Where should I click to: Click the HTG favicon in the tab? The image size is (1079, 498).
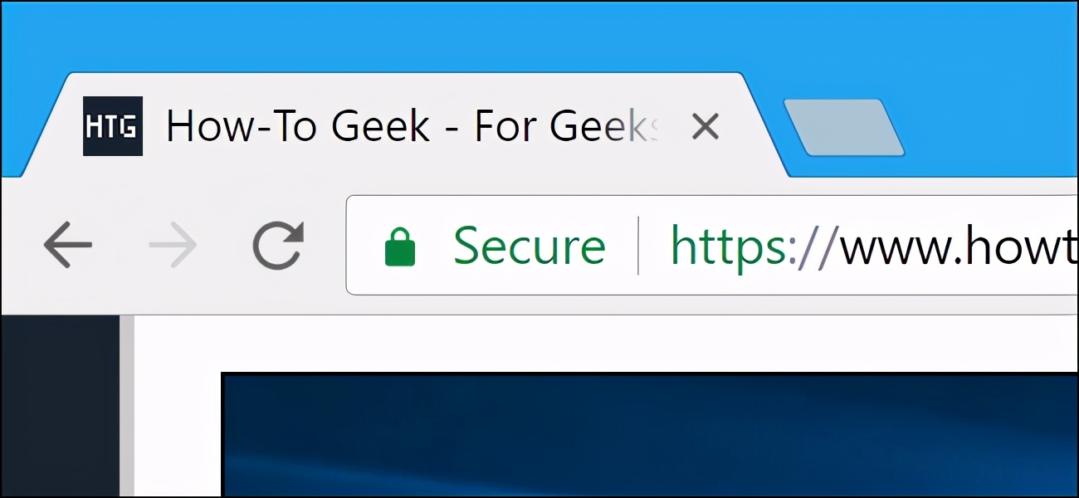coord(113,126)
